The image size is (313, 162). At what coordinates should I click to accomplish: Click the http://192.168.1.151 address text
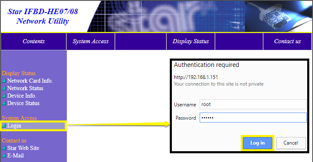(196, 77)
